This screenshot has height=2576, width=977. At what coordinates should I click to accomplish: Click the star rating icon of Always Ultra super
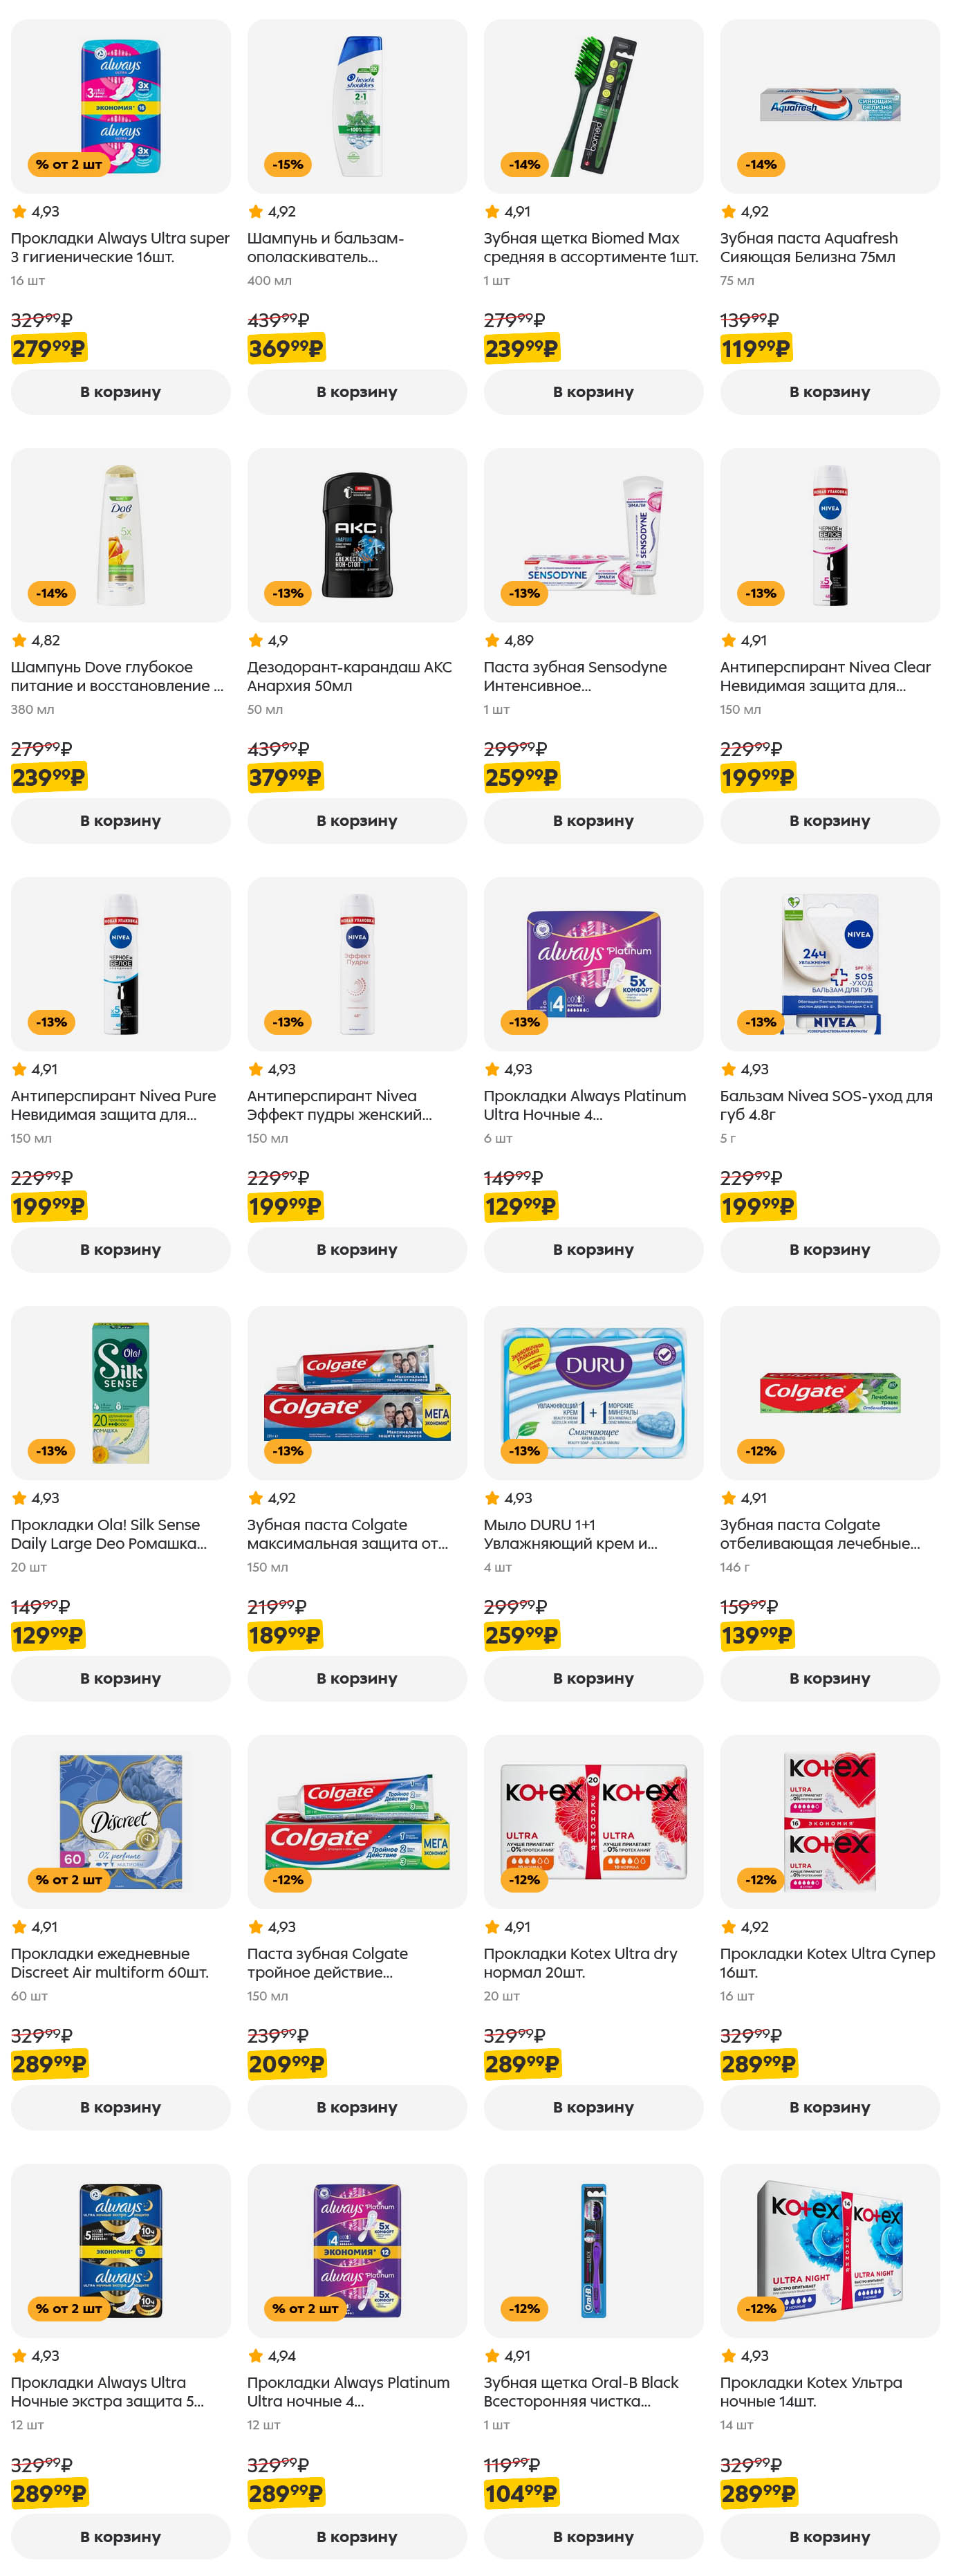point(19,212)
